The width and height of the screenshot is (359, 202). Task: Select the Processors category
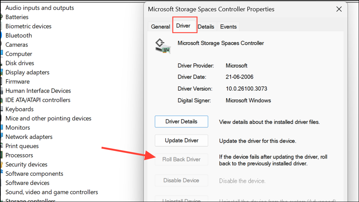pos(19,155)
